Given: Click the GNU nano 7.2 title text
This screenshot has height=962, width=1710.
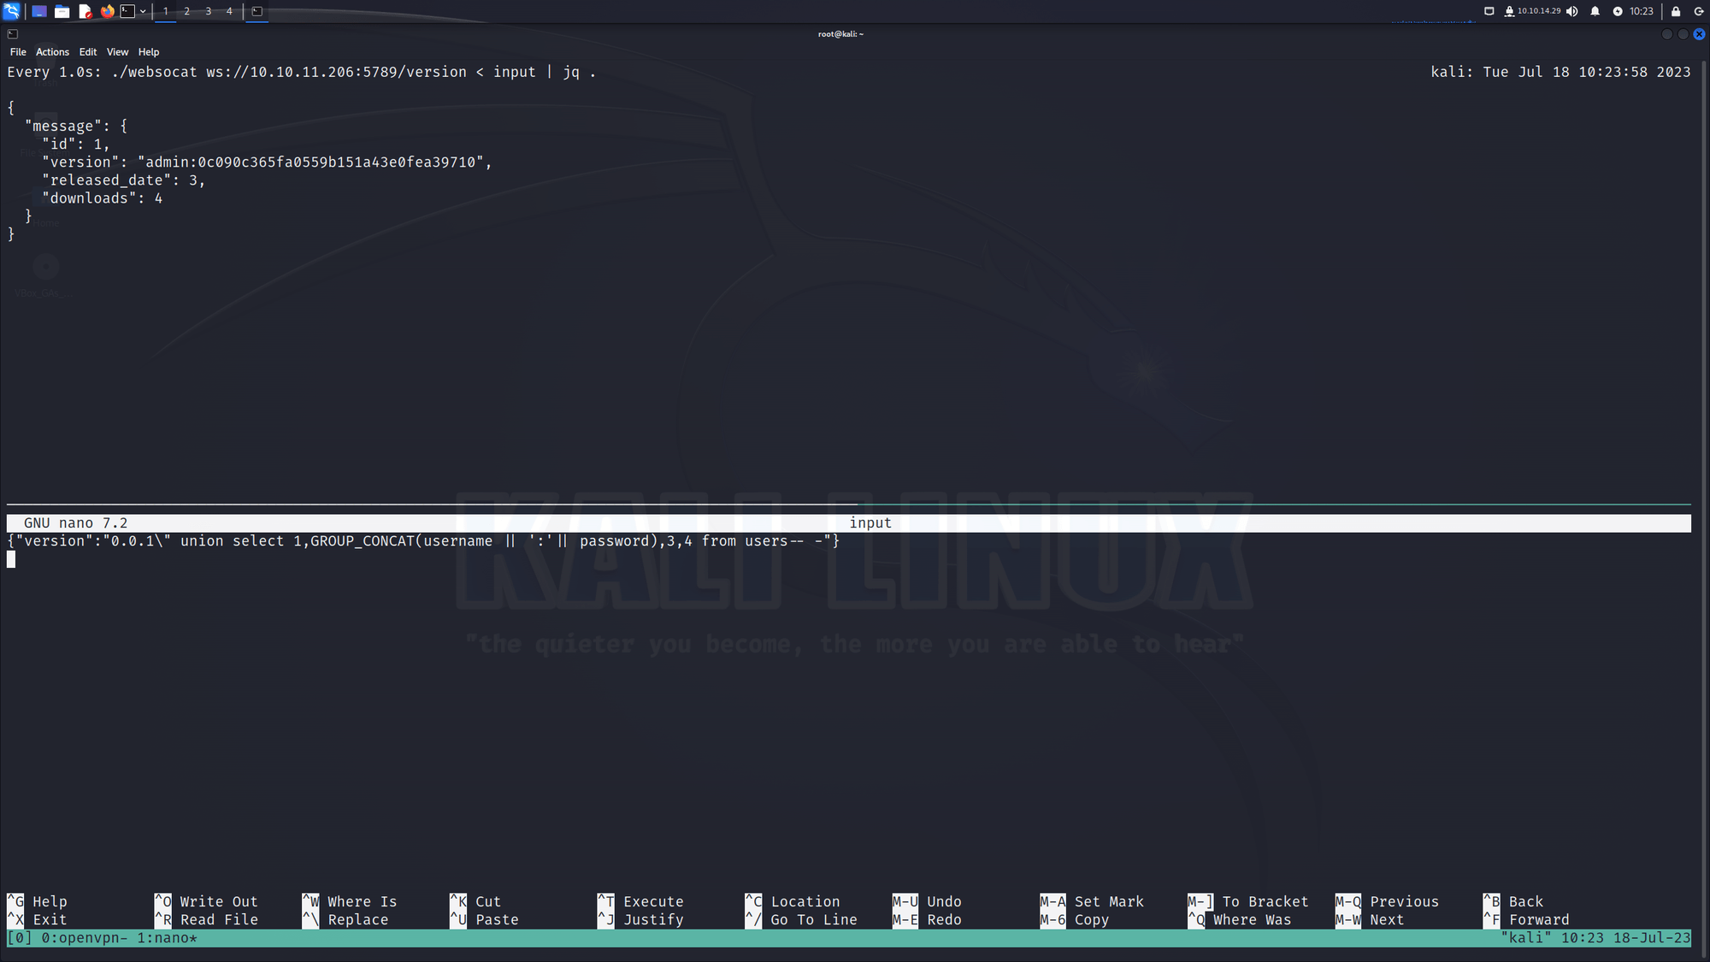Looking at the screenshot, I should click(x=75, y=523).
